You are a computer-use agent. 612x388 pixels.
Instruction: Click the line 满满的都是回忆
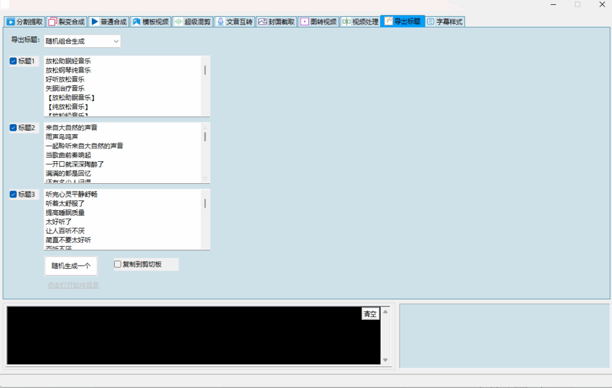pyautogui.click(x=68, y=174)
